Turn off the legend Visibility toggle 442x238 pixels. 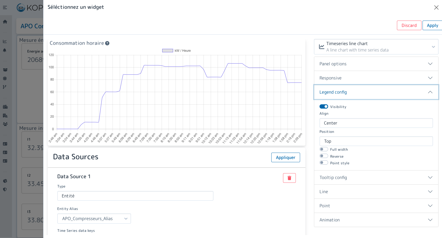(324, 106)
